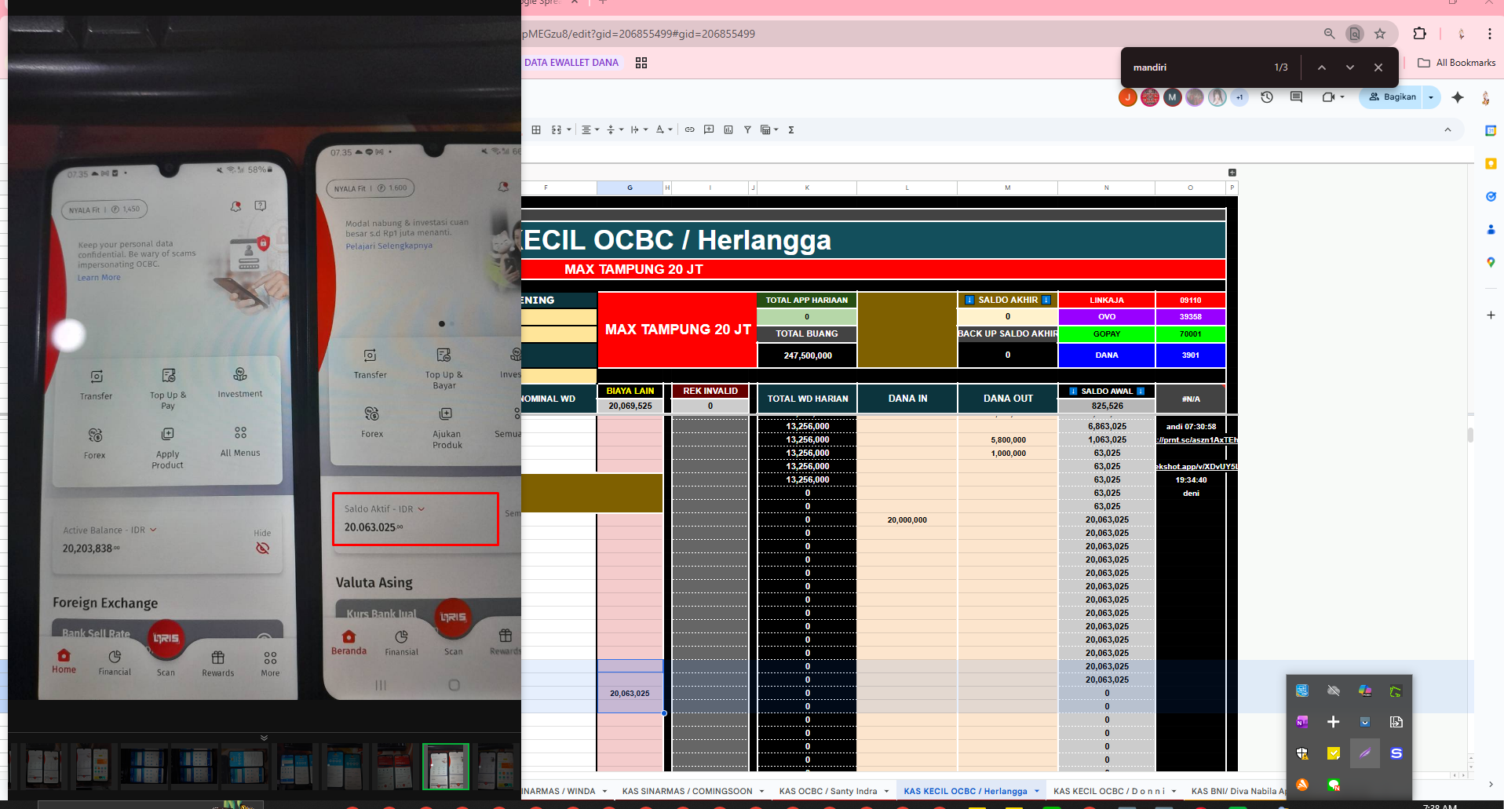This screenshot has width=1504, height=809.
Task: Open the cell borders tool
Action: coord(536,129)
